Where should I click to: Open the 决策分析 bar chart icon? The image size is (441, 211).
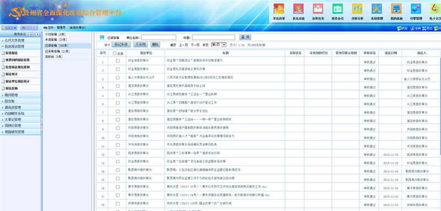357,8
